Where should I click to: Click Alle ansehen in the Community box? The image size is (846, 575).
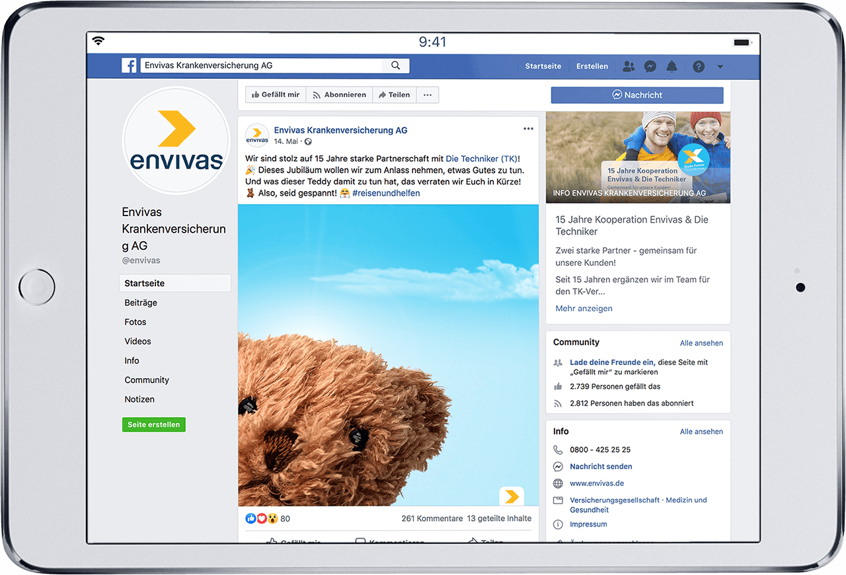coord(701,343)
